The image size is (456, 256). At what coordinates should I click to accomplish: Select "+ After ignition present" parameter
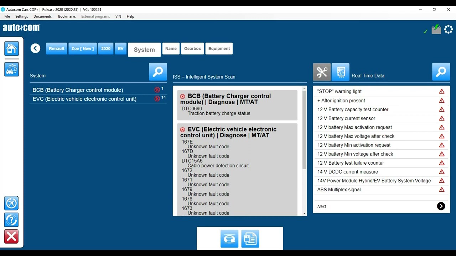point(381,101)
